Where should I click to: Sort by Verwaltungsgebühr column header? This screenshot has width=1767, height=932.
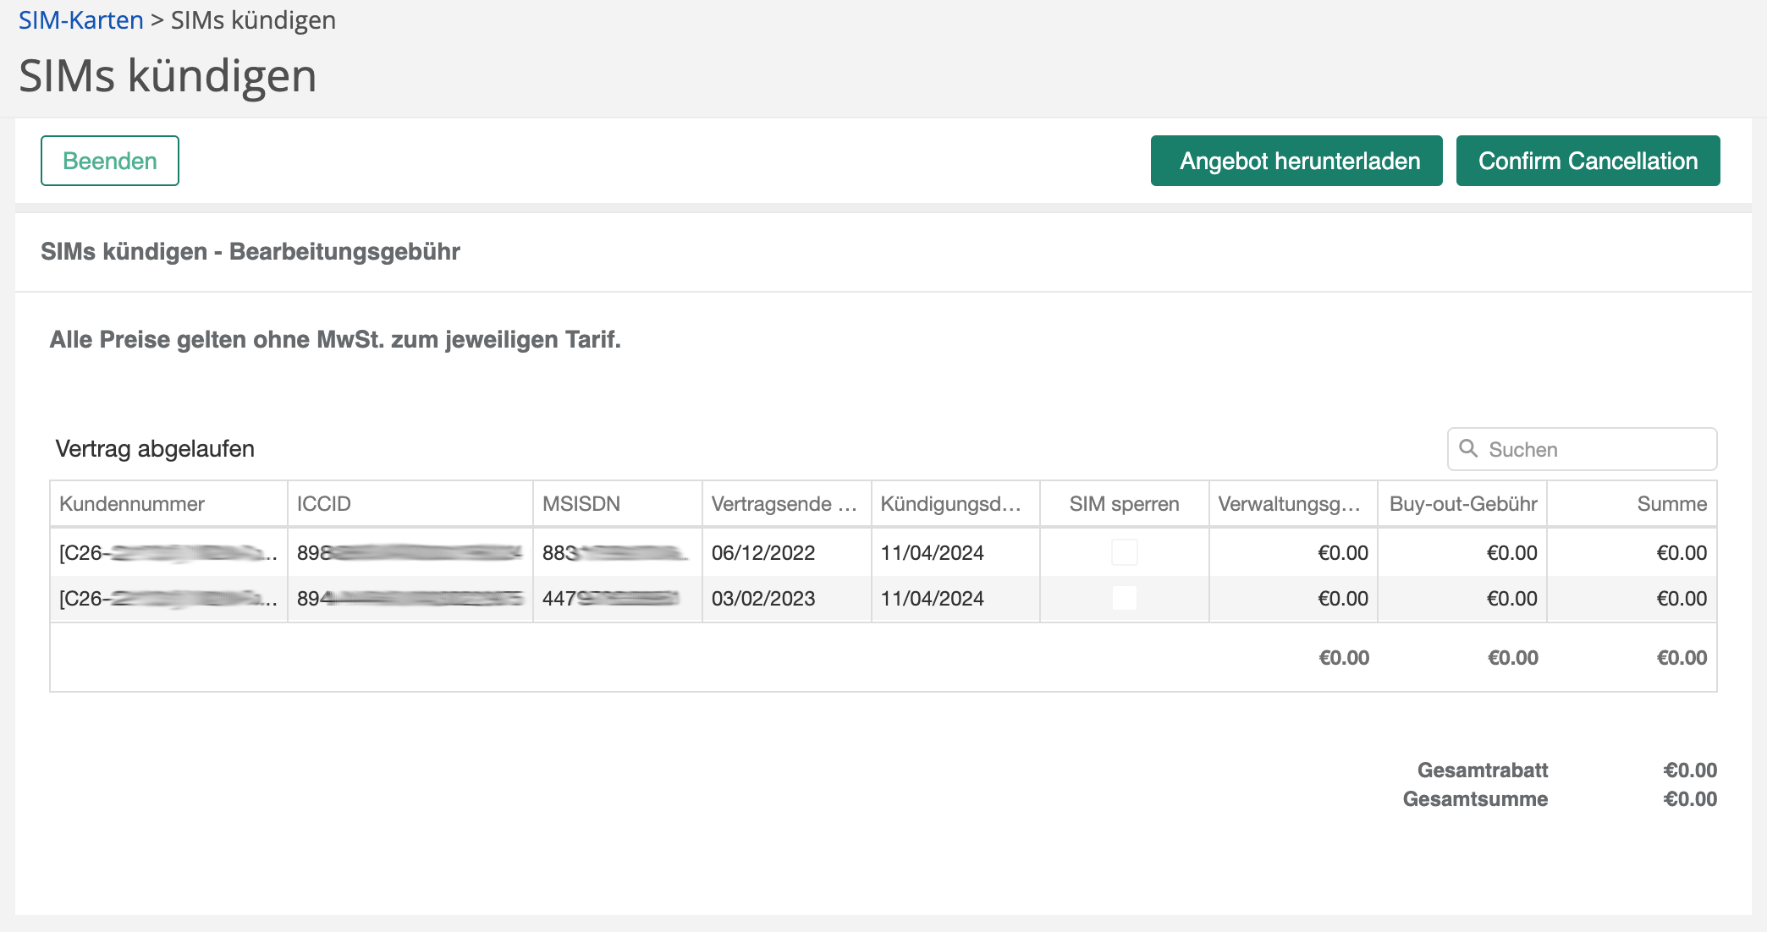(x=1289, y=504)
